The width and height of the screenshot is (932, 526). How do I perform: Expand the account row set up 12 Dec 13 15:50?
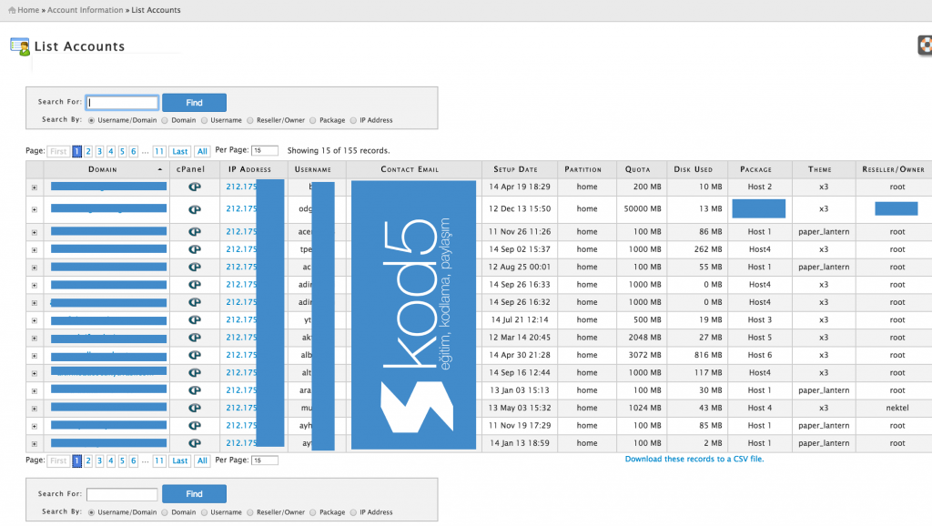click(35, 210)
